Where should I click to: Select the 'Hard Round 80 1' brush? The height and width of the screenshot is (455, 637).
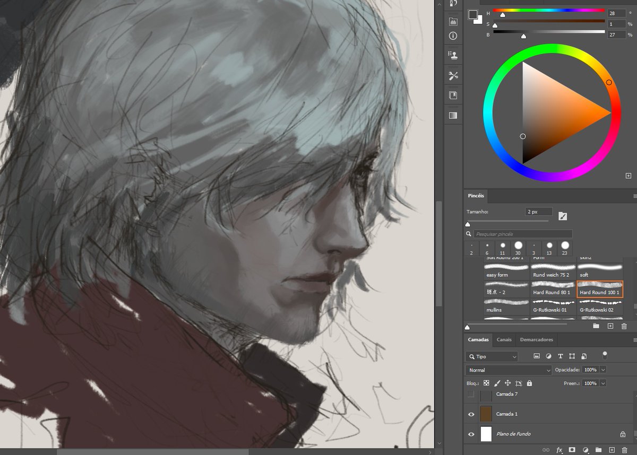click(x=553, y=288)
